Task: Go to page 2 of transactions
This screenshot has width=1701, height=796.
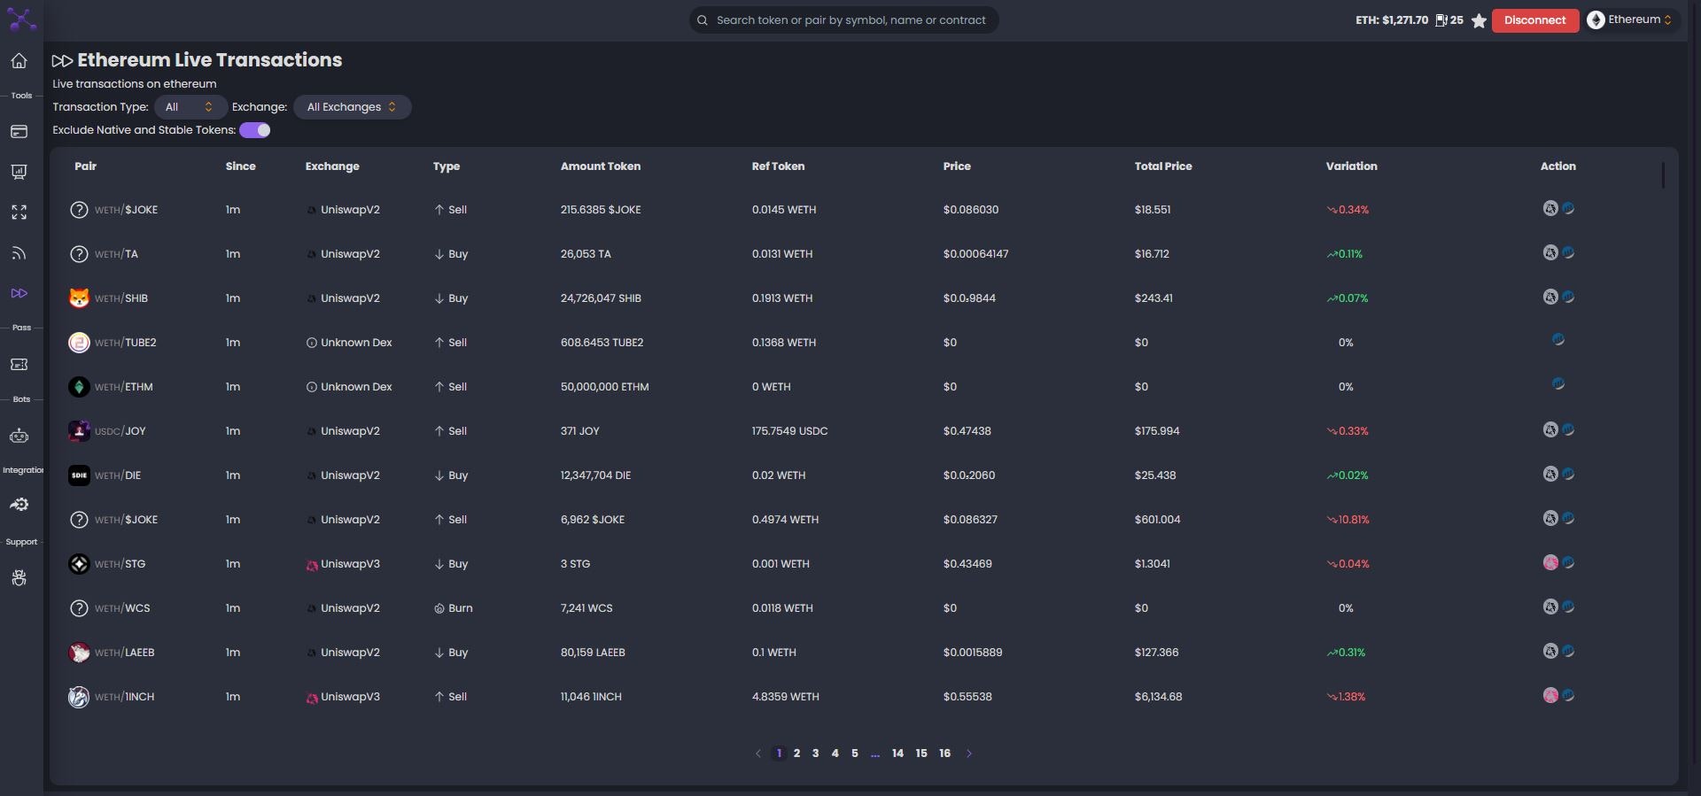Action: point(796,753)
